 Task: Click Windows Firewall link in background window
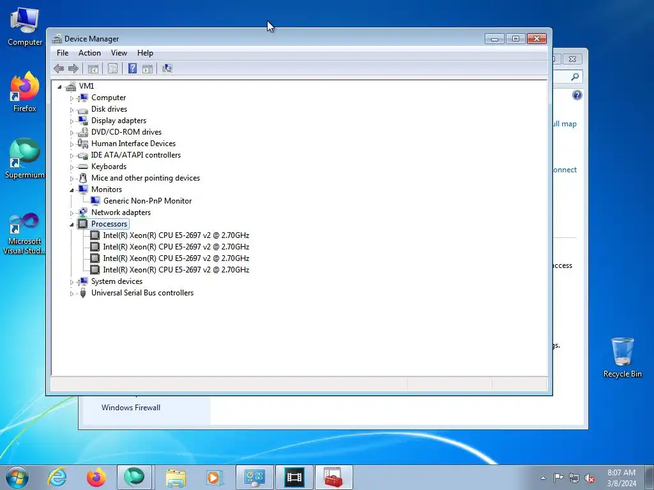(130, 408)
